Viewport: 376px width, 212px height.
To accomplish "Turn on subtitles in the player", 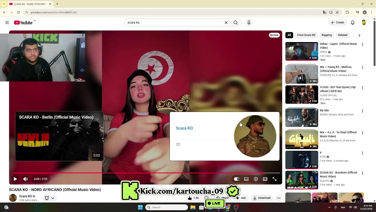I will [246, 179].
